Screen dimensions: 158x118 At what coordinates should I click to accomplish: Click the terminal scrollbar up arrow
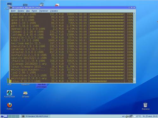134,14
